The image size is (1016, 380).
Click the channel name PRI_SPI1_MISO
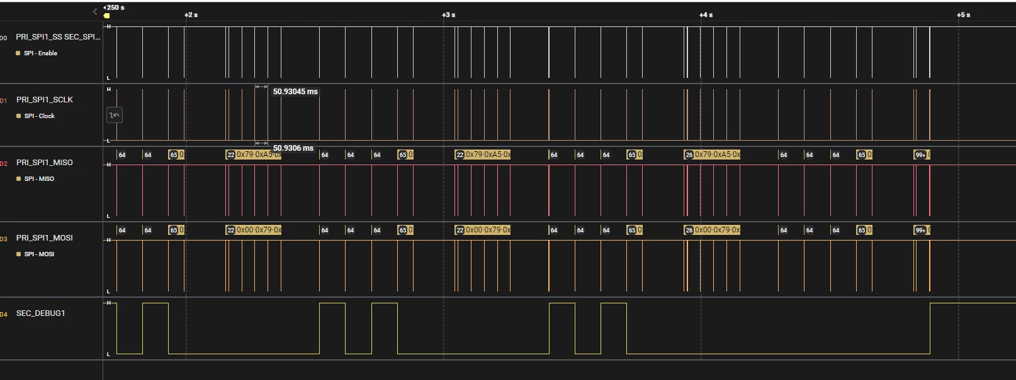45,163
